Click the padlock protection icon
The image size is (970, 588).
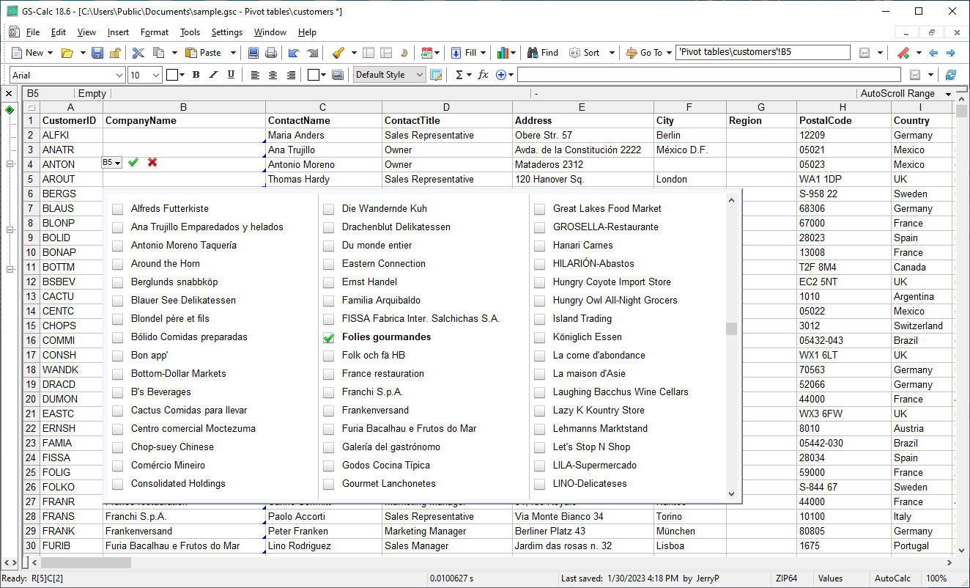pos(115,53)
